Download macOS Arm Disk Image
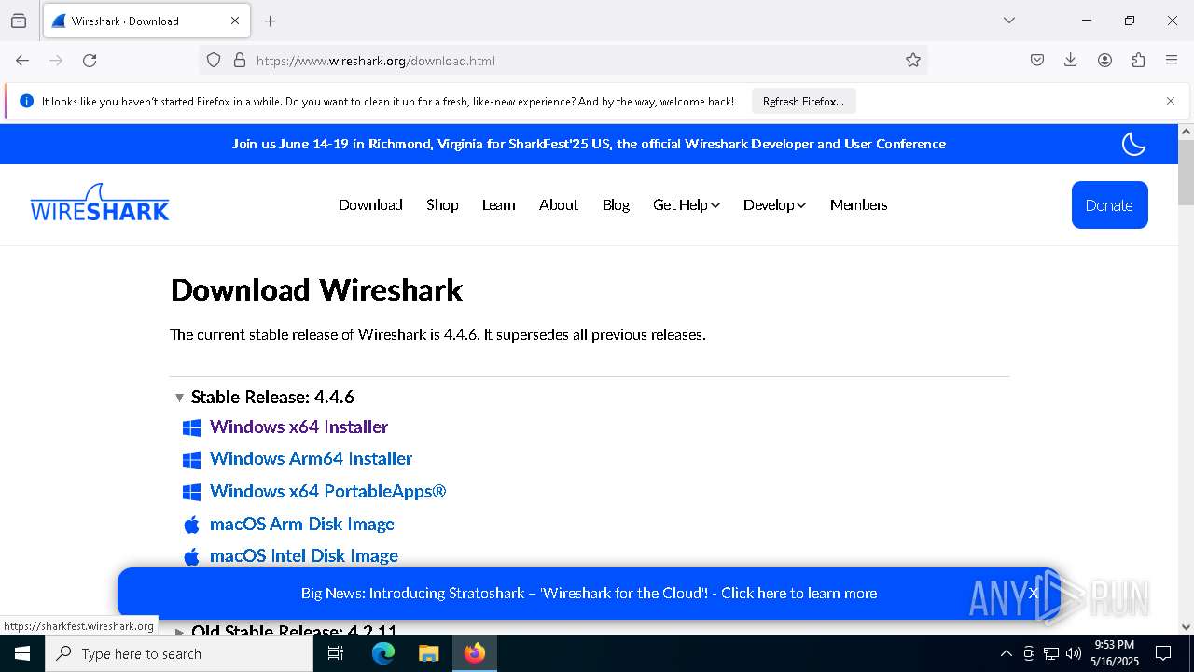The height and width of the screenshot is (672, 1194). (x=301, y=524)
